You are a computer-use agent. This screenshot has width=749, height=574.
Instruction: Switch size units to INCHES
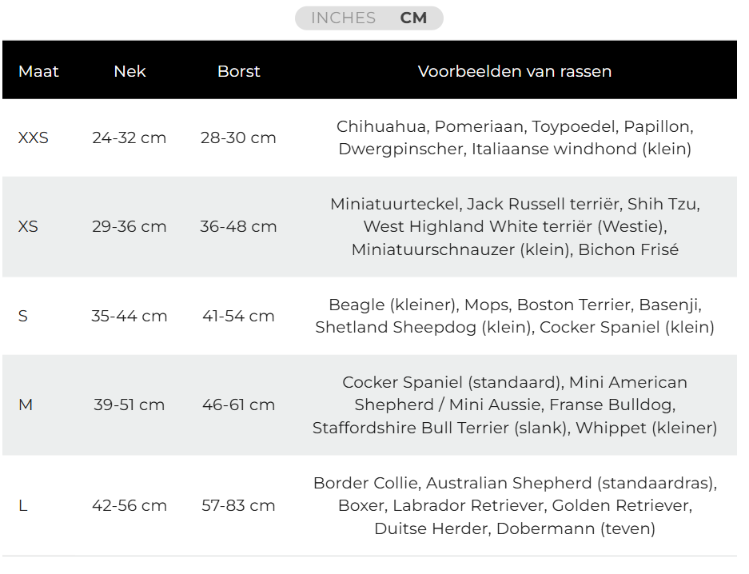(x=343, y=18)
